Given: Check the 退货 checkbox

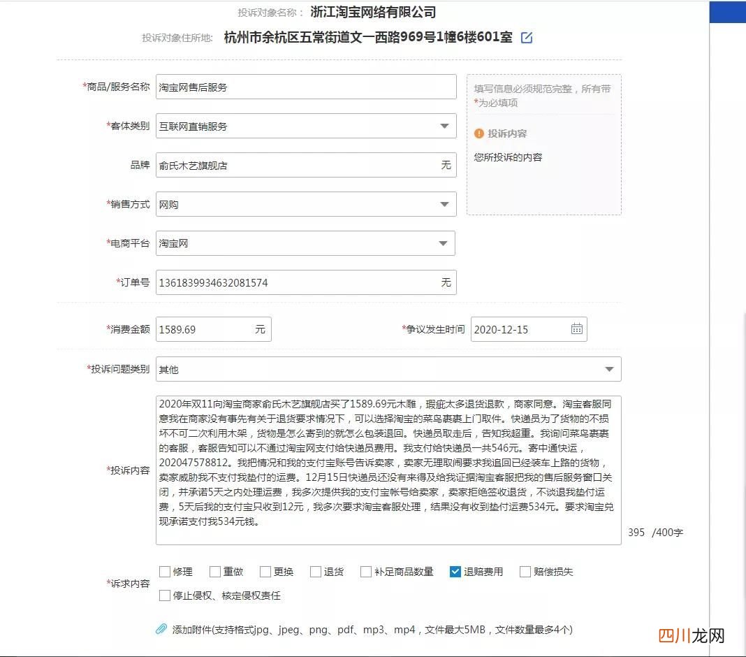Looking at the screenshot, I should [316, 571].
